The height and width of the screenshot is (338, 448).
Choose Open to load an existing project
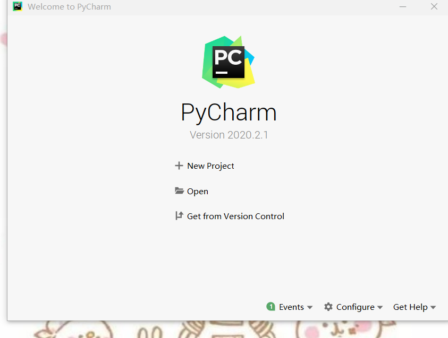(198, 192)
